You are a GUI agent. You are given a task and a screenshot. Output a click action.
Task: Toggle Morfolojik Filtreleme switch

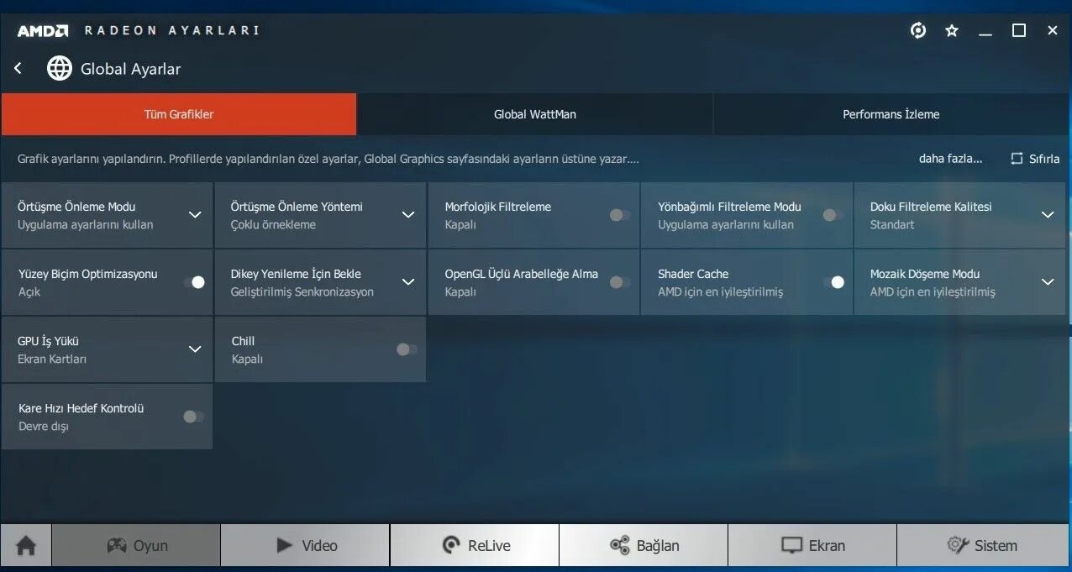pyautogui.click(x=620, y=215)
